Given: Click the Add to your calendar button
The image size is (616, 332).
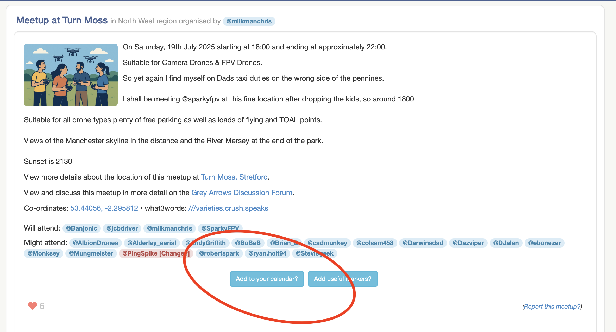Looking at the screenshot, I should 267,279.
